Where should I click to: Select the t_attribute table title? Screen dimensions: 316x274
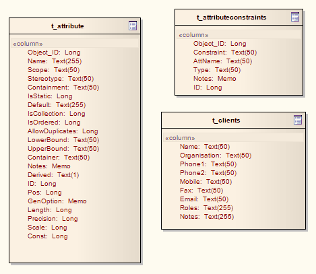(x=67, y=26)
